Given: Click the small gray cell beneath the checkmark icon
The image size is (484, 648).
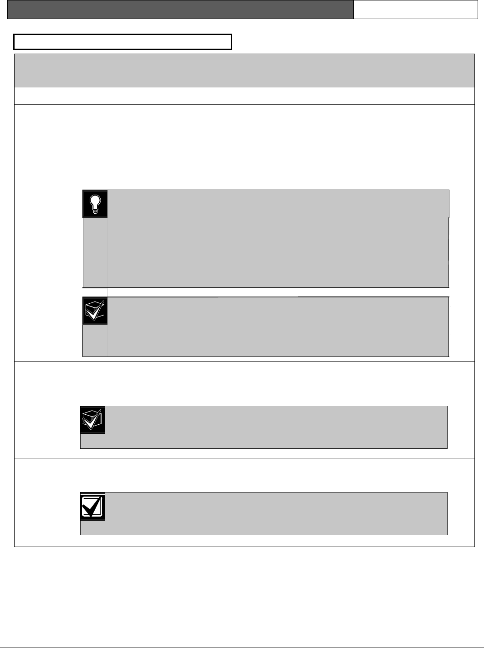Looking at the screenshot, I should [x=93, y=527].
